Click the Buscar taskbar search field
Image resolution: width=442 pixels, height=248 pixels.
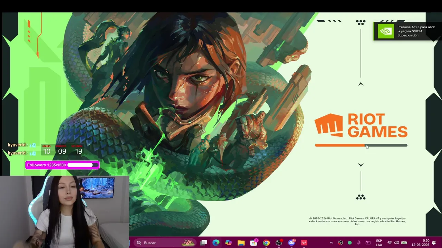pyautogui.click(x=165, y=243)
